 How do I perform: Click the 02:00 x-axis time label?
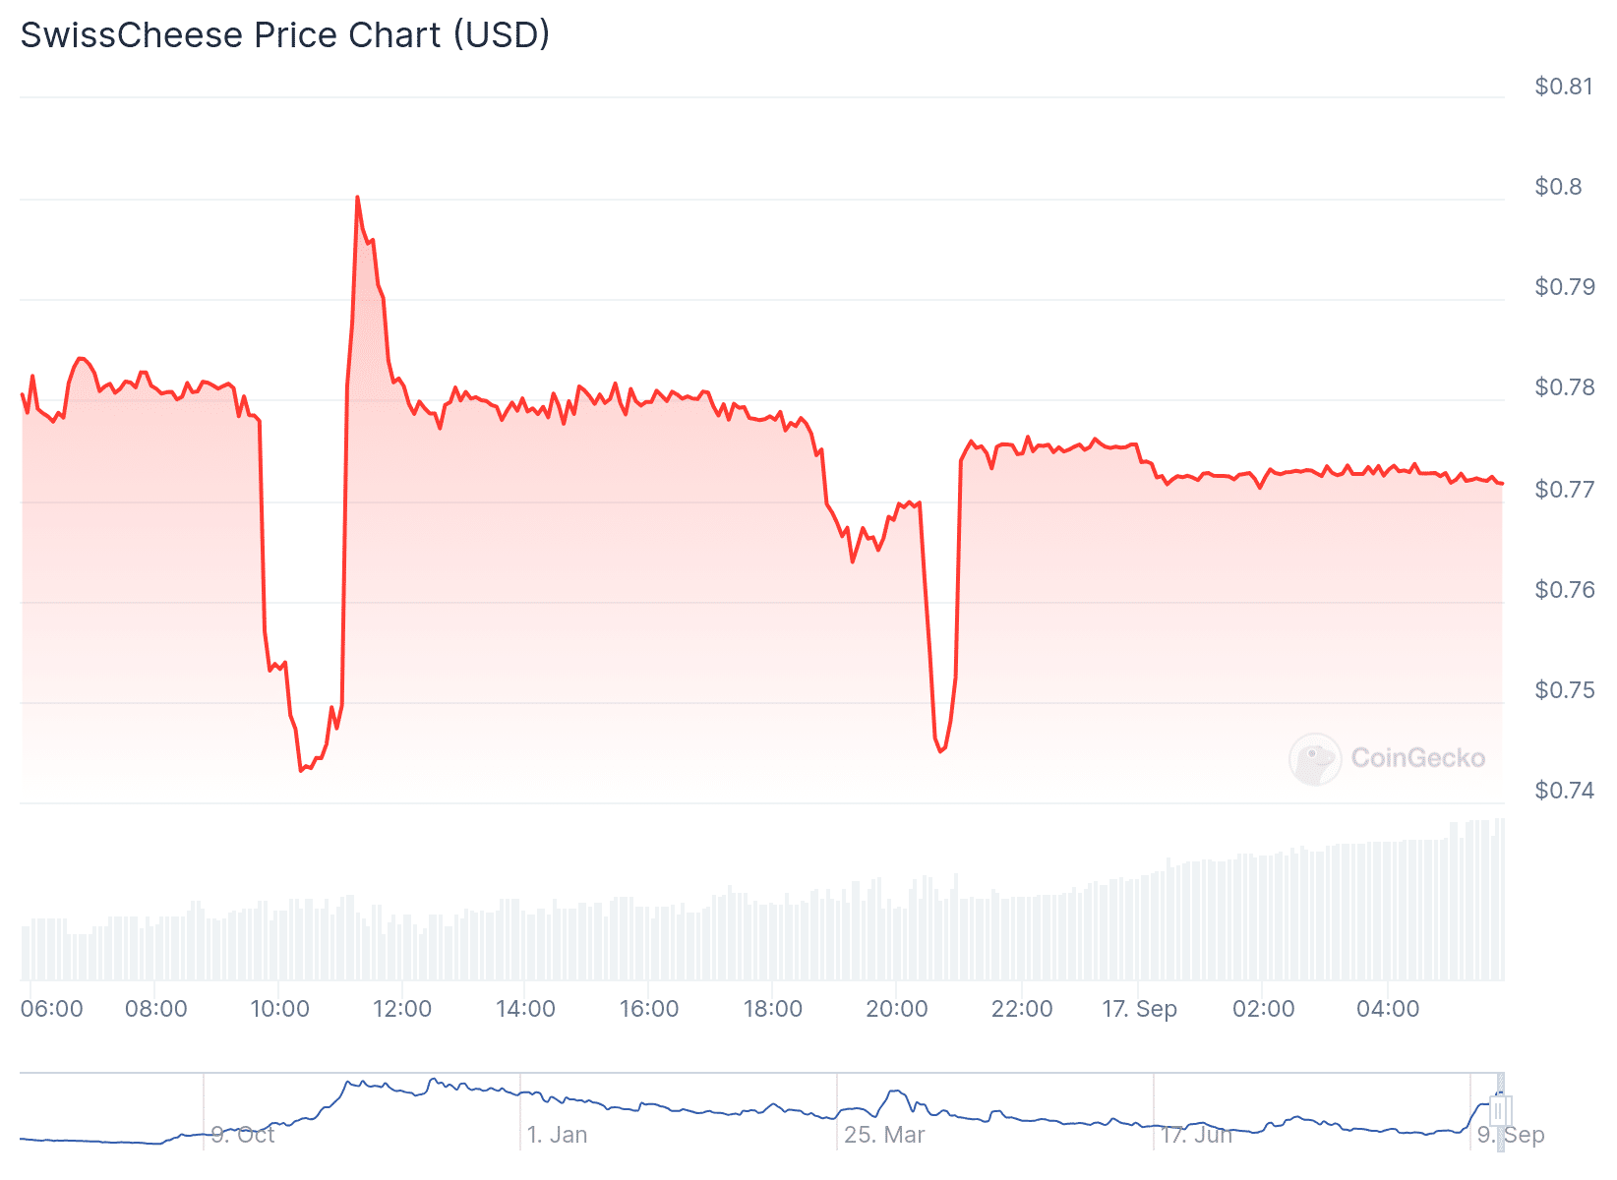[1263, 1009]
